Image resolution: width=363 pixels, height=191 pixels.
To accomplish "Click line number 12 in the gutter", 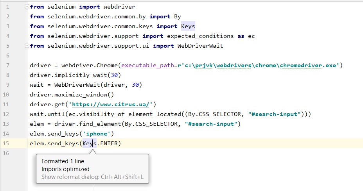I will [x=6, y=114].
